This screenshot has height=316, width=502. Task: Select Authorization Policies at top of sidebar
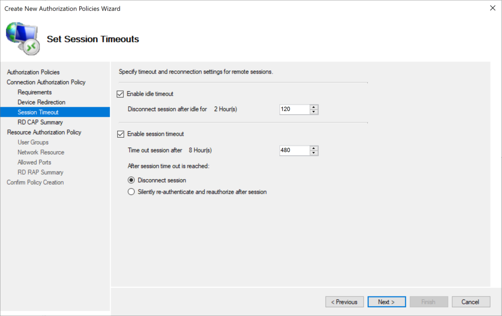point(33,72)
